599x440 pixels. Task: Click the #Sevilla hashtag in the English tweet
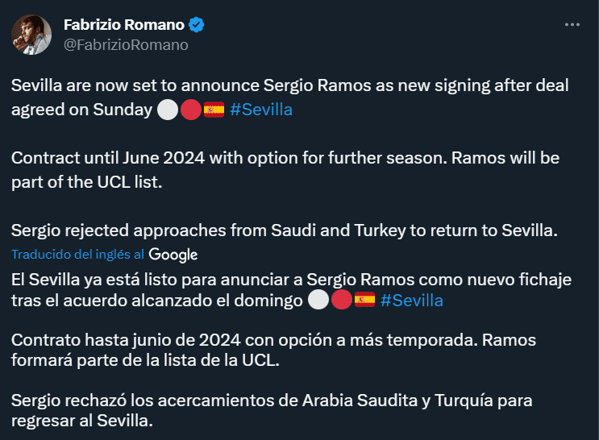coord(261,110)
